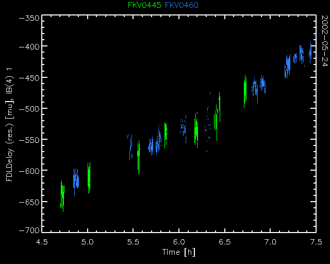Click the Time [h] x-axis title

(x=178, y=252)
